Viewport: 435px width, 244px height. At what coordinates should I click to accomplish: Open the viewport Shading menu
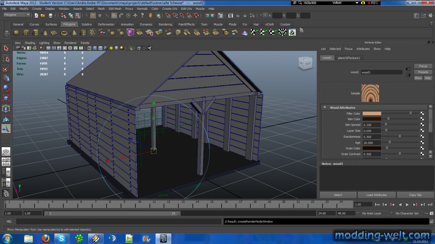[x=30, y=43]
